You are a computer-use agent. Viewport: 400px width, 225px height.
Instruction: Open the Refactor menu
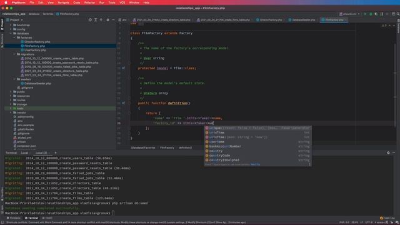(x=89, y=2)
